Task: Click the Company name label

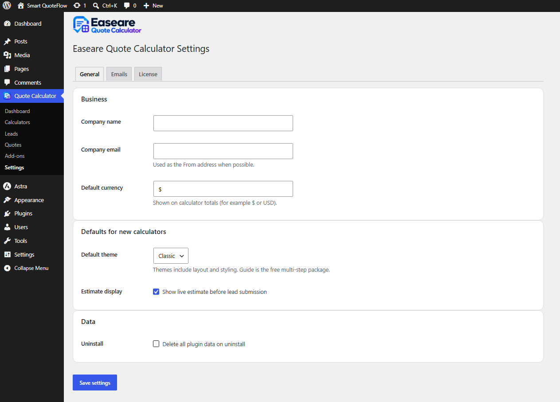Action: [101, 122]
